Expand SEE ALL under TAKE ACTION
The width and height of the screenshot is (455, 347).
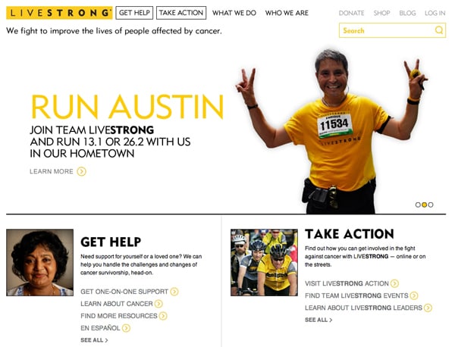coord(318,320)
